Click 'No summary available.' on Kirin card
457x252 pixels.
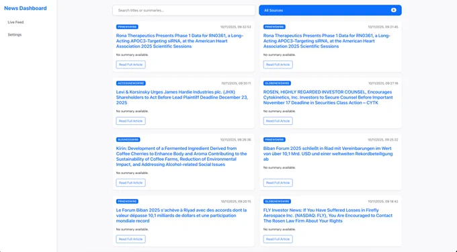[x=132, y=173]
